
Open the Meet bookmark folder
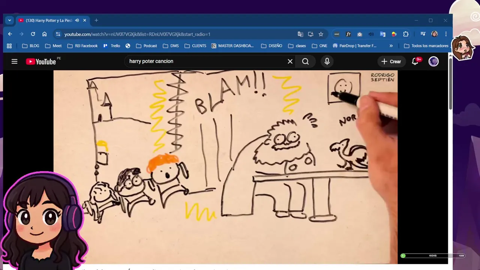click(x=53, y=46)
